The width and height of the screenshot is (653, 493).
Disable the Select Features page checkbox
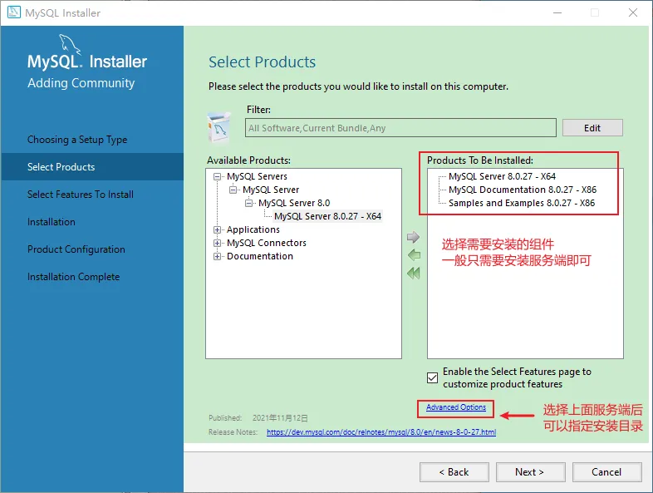432,377
